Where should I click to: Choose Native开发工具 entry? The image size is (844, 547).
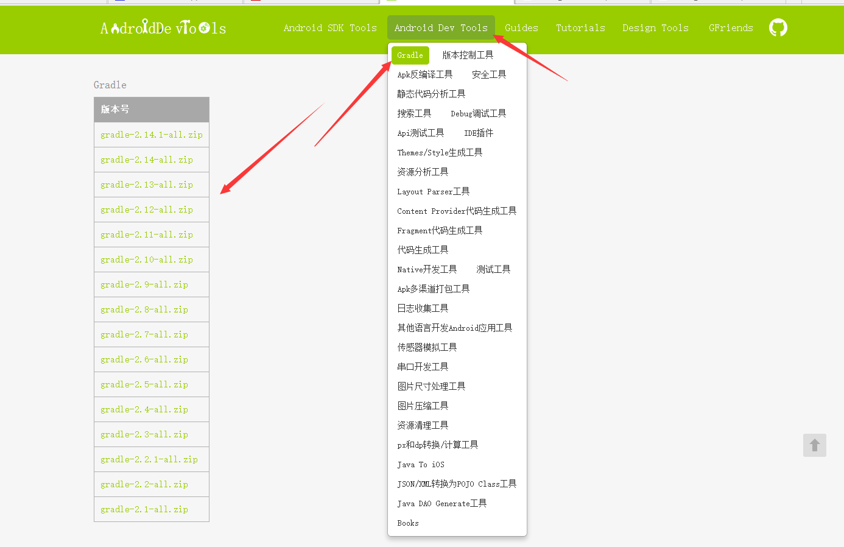[x=427, y=270]
